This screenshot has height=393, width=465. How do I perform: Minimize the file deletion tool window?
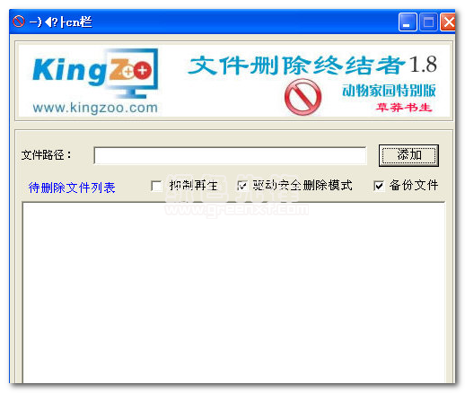408,22
